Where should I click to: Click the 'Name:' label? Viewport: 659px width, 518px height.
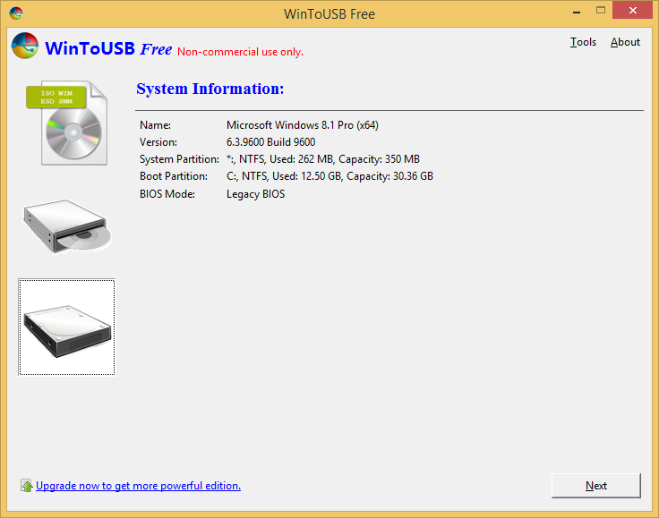155,125
